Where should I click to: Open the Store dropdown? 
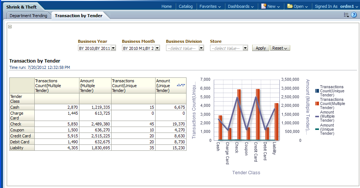[x=245, y=48]
